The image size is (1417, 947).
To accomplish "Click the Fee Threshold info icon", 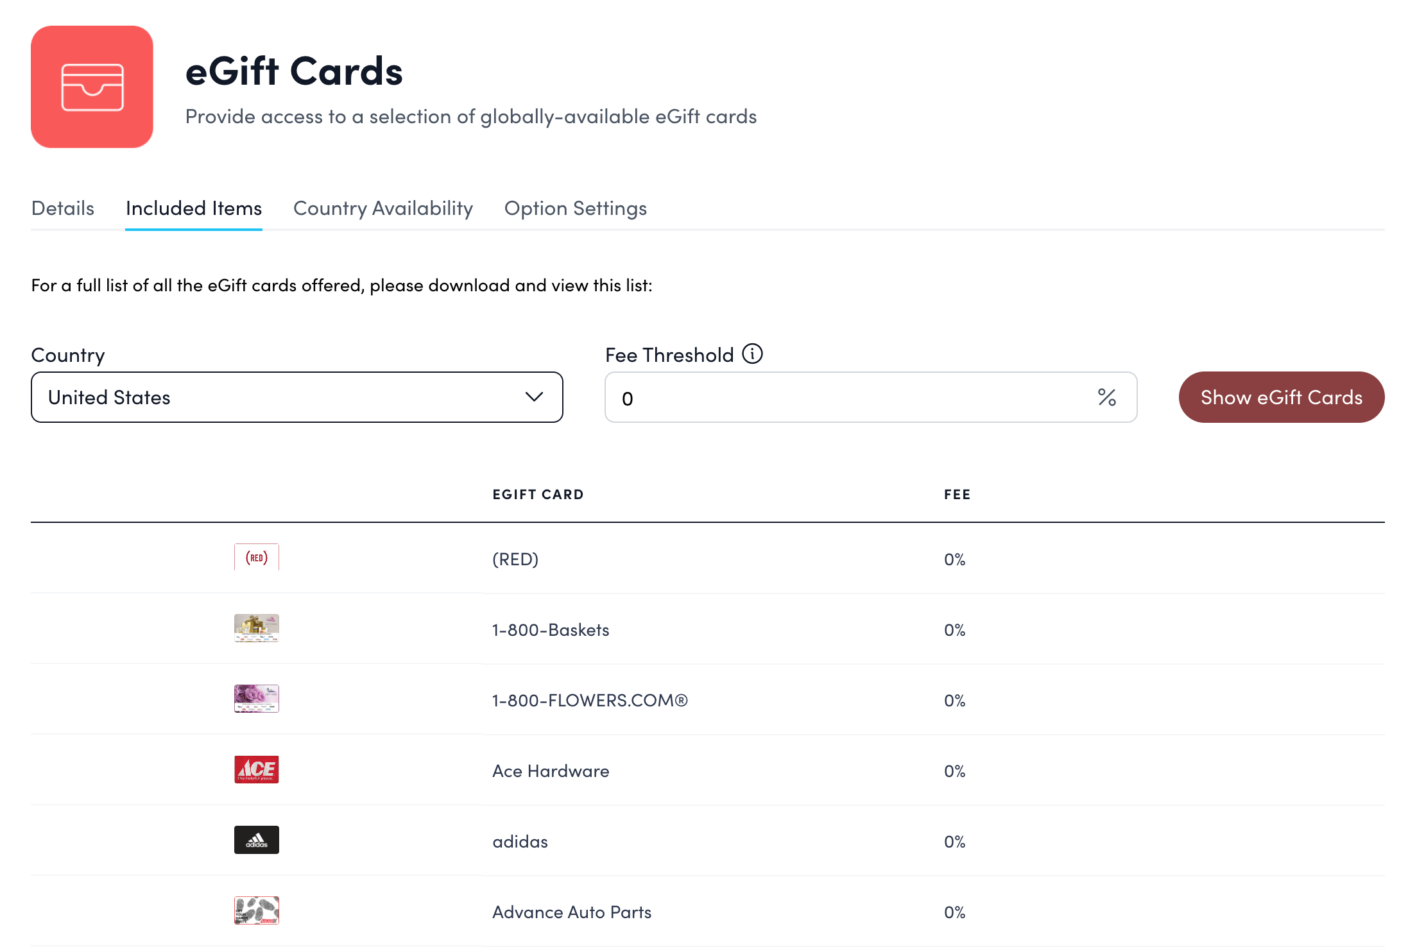I will (x=752, y=354).
